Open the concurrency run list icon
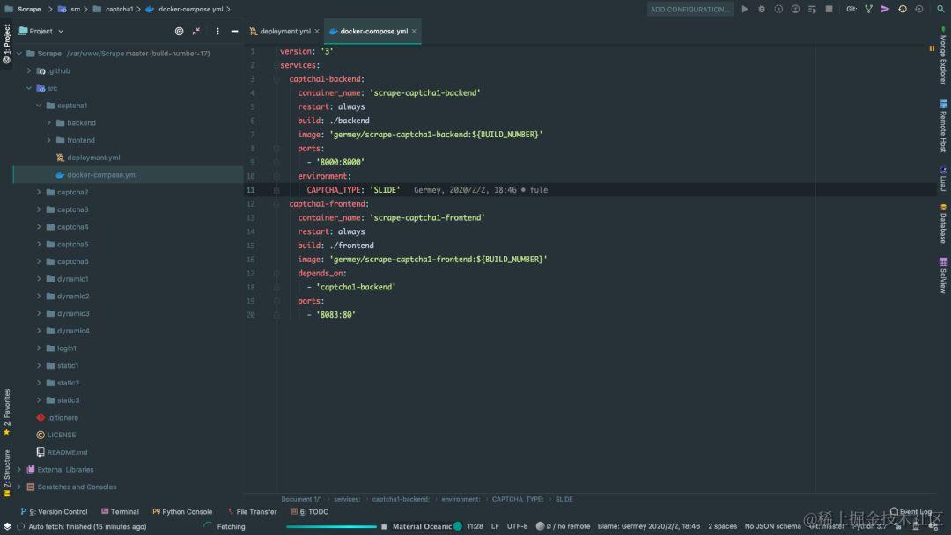Image resolution: width=951 pixels, height=535 pixels. tap(812, 9)
